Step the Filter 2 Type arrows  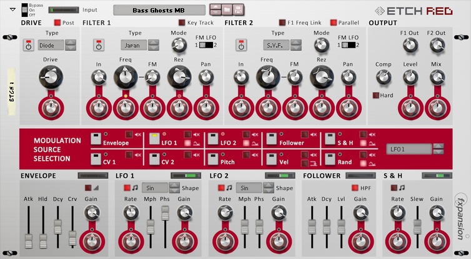point(296,46)
